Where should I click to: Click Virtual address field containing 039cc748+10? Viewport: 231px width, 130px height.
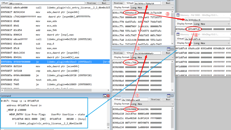(147, 3)
